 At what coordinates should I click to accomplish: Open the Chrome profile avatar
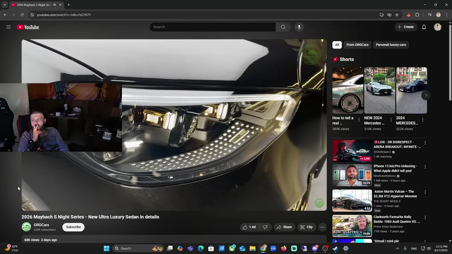(x=438, y=15)
